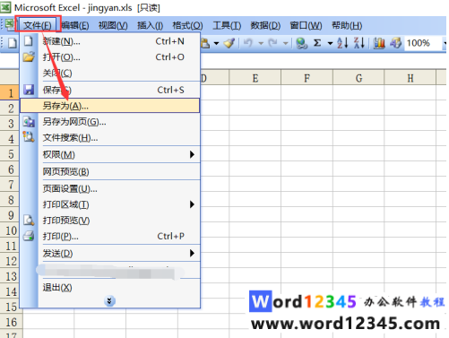This screenshot has height=338, width=449.
Task: Click the file search icon
Action: 29,137
